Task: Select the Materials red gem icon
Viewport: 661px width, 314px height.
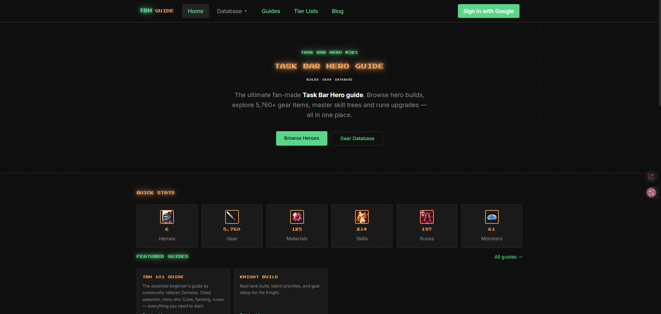Action: tap(297, 217)
